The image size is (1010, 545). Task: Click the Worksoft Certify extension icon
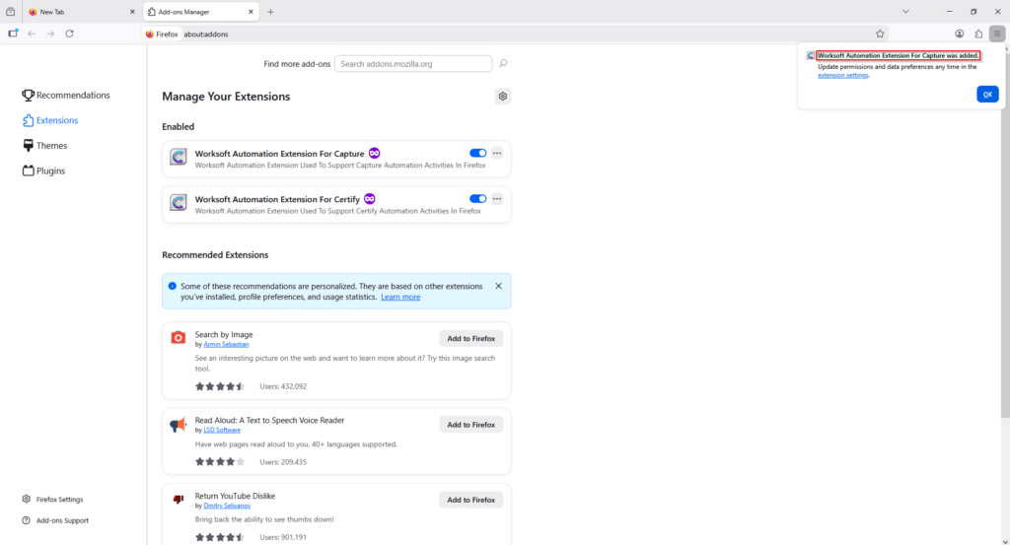tap(179, 202)
